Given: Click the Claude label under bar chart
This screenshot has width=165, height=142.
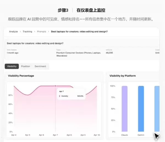Looking at the screenshot, I should 125,135.
